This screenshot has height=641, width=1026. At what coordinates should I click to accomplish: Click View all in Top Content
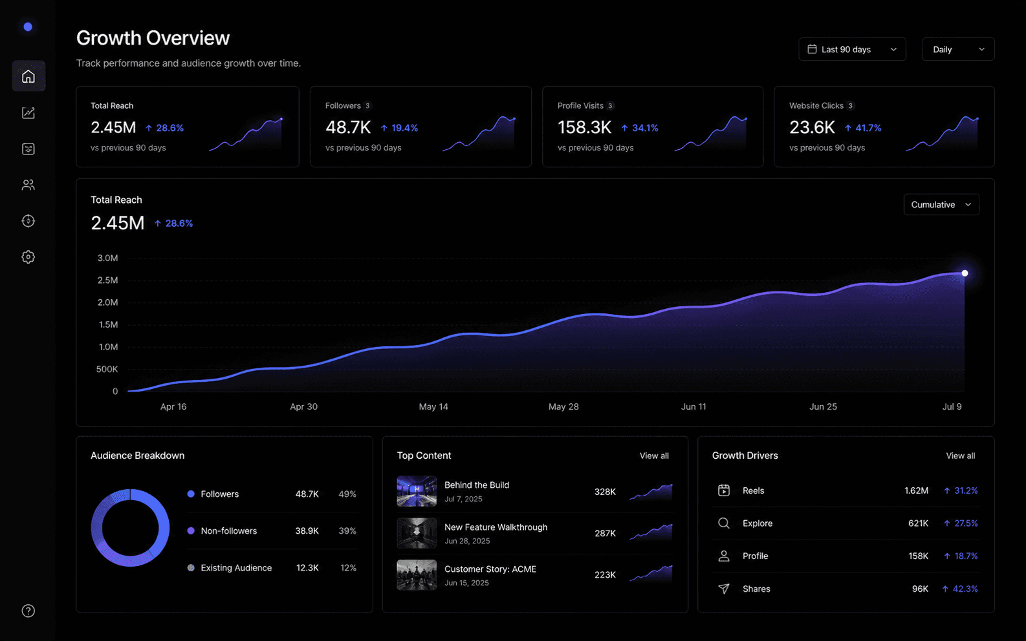tap(654, 456)
